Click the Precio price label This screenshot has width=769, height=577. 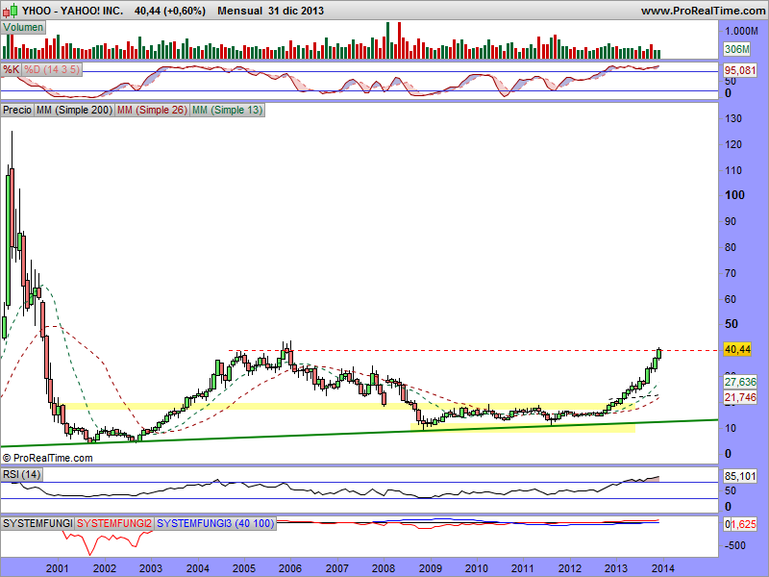17,110
